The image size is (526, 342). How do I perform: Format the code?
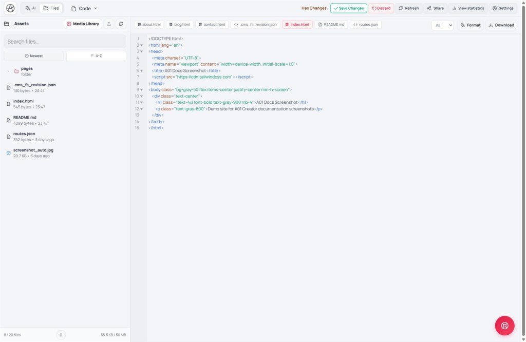[471, 25]
